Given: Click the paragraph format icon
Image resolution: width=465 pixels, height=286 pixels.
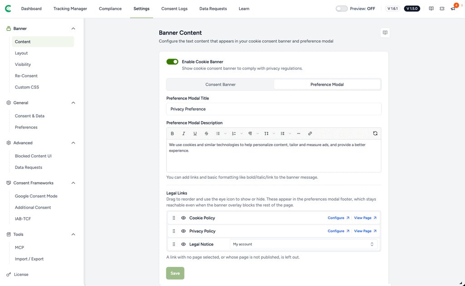Looking at the screenshot, I should click(x=250, y=133).
